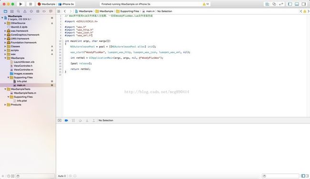310x179 pixels.
Task: Click the Step Into debug button
Action: 87,120
